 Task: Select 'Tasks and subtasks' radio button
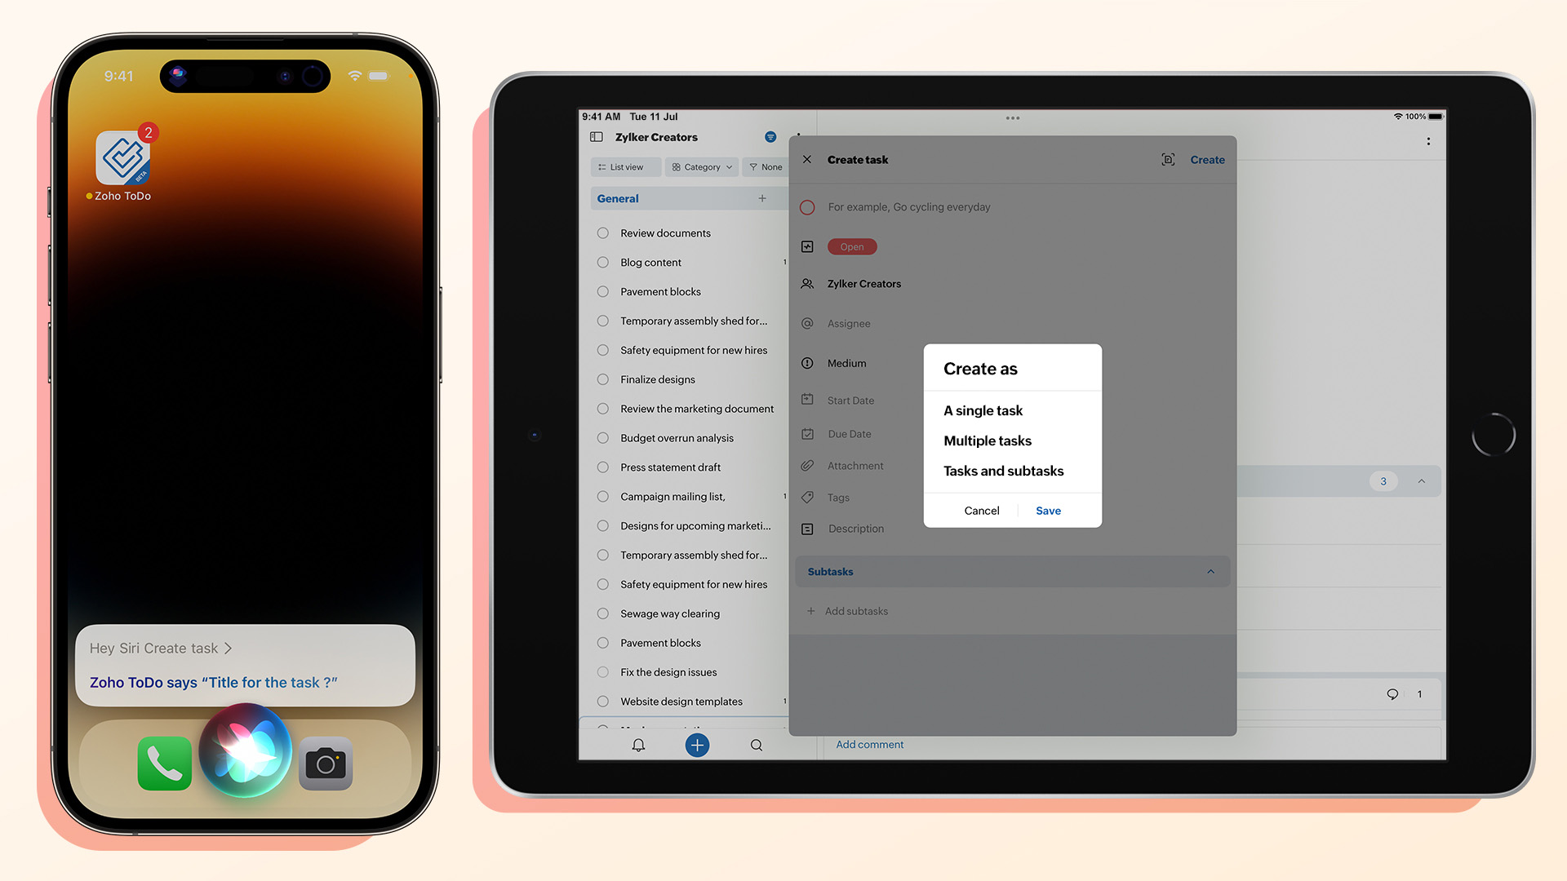[x=1003, y=471]
